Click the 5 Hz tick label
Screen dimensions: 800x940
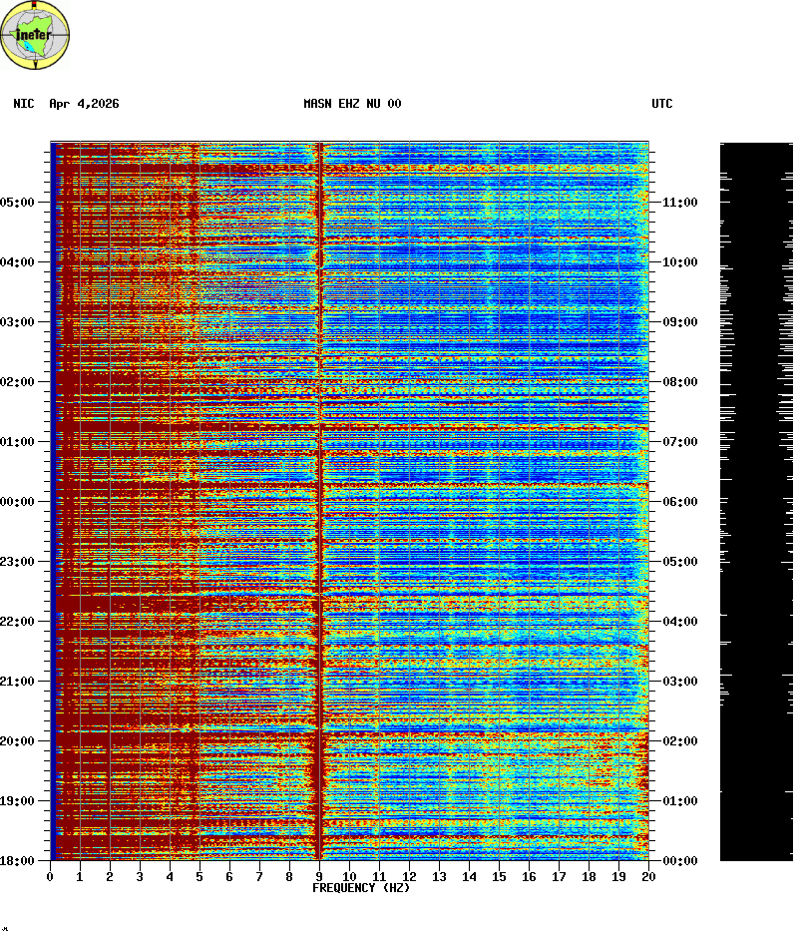pyautogui.click(x=200, y=877)
